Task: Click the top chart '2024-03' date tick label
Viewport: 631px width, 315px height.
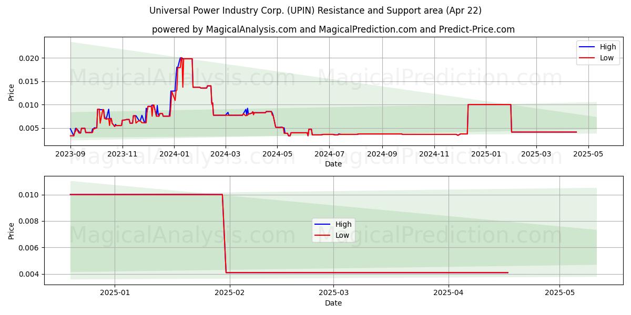Action: pos(225,154)
